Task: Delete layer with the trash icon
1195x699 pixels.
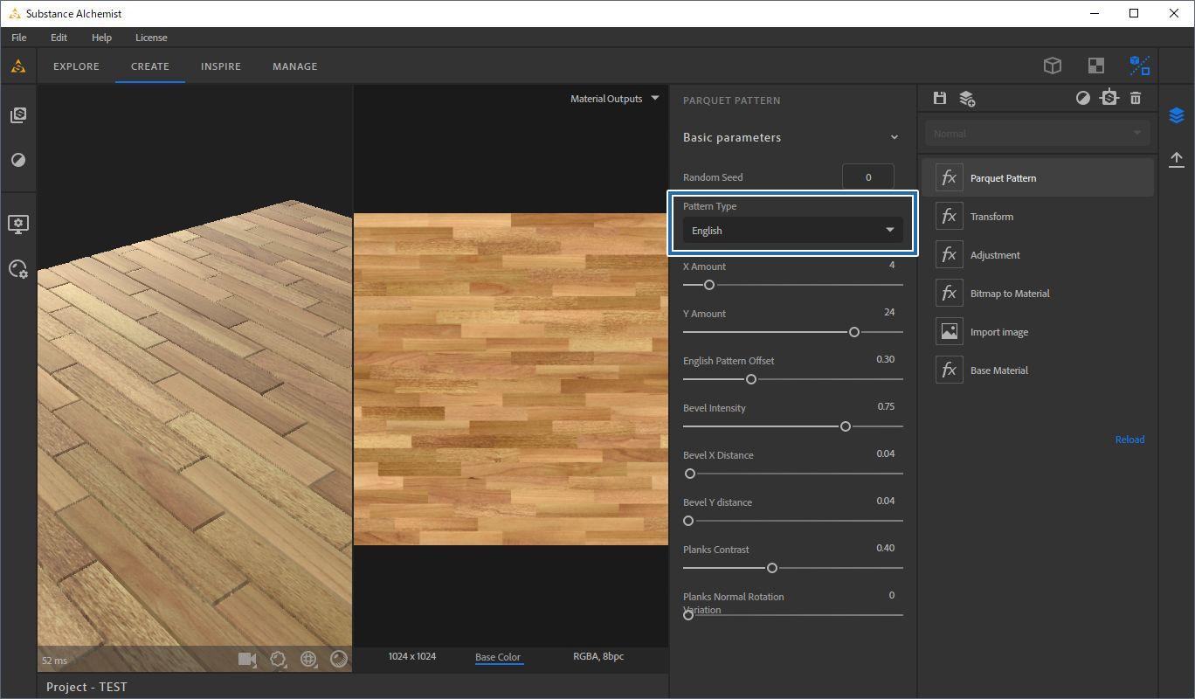Action: pyautogui.click(x=1136, y=98)
